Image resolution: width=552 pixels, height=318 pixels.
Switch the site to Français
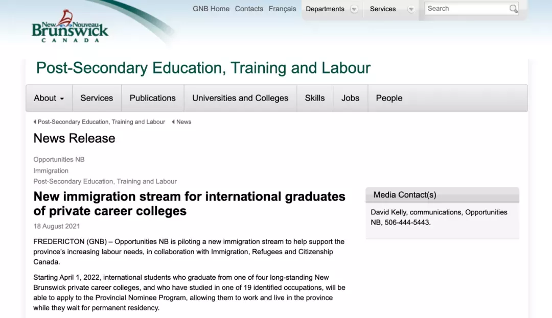(x=283, y=9)
